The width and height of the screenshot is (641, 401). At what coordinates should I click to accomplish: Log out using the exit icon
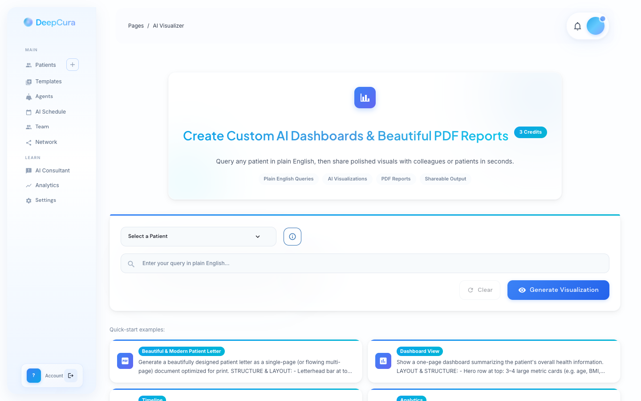(x=71, y=376)
